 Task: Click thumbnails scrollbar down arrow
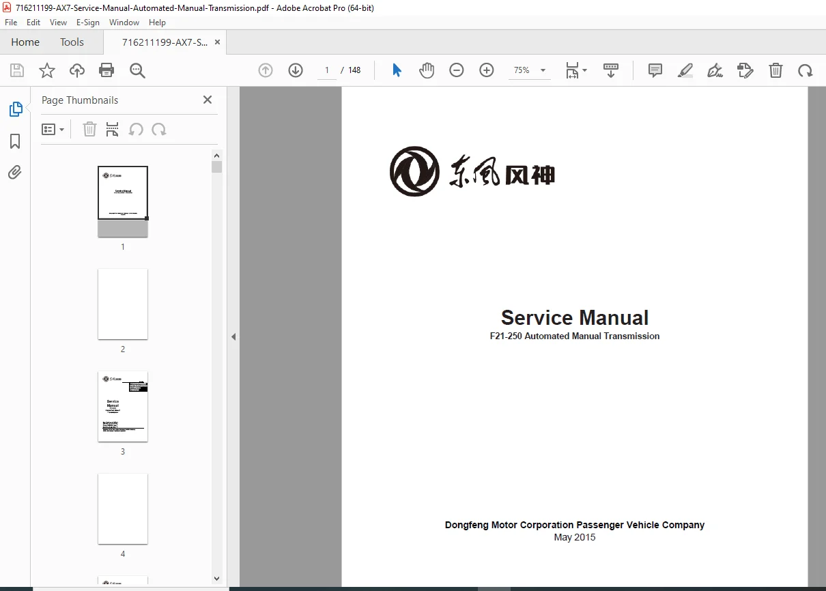[217, 579]
